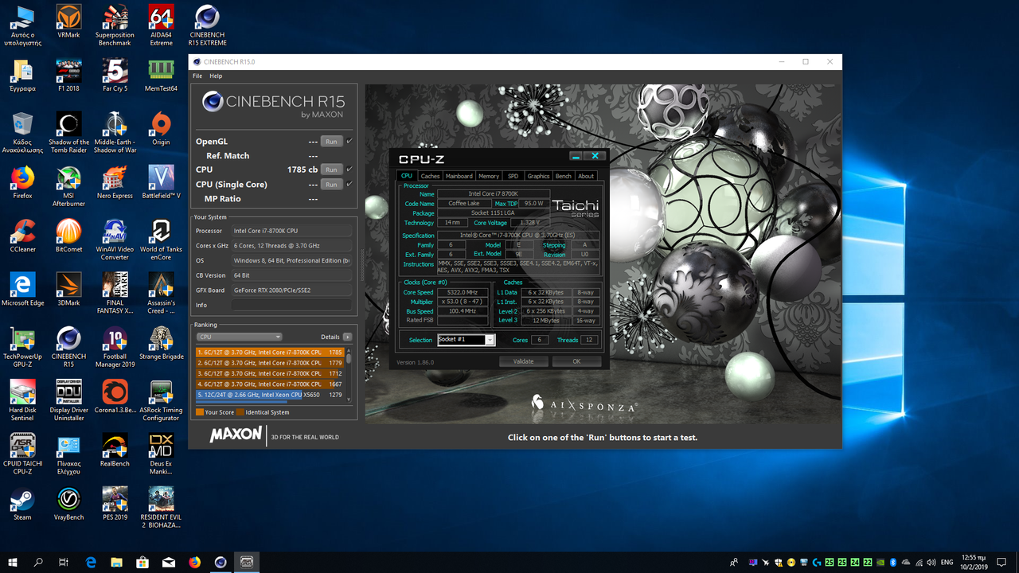Screen dimensions: 1019x573
Task: Click the ENG language indicator in tray
Action: [947, 562]
